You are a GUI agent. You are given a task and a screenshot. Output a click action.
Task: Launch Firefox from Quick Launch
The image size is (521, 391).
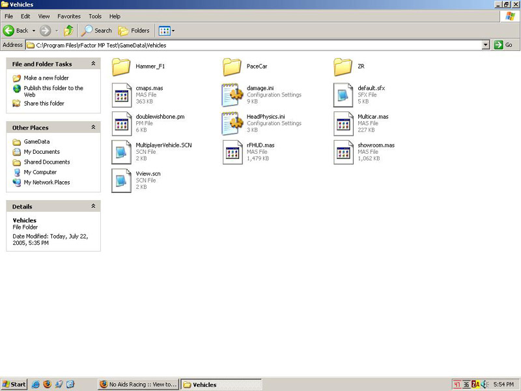pos(47,384)
